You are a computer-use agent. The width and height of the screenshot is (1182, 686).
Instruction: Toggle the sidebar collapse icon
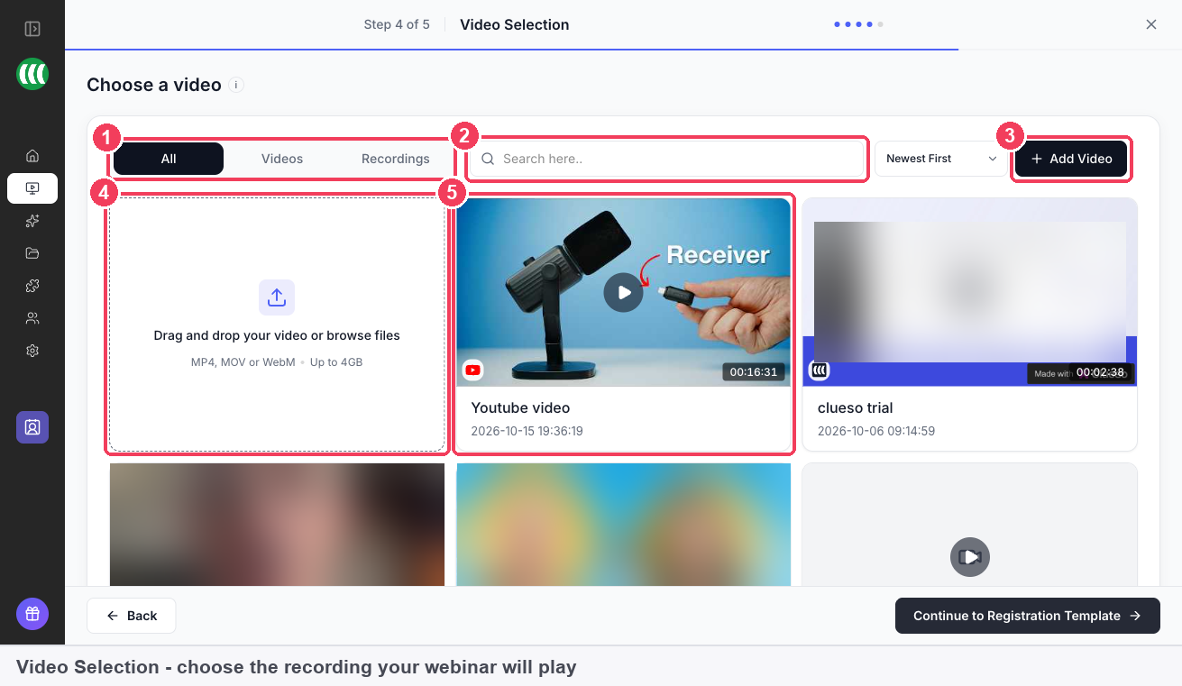(x=32, y=29)
